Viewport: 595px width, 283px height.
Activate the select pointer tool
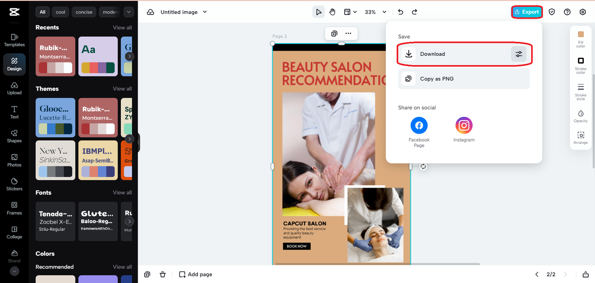pos(318,12)
